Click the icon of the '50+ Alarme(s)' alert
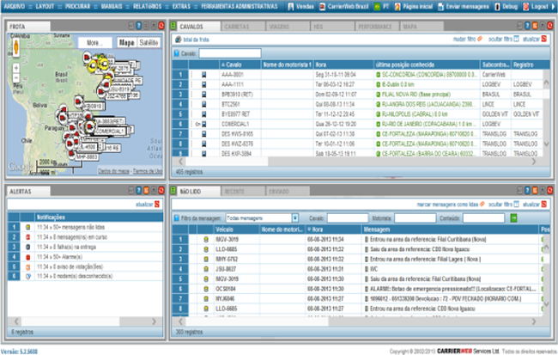The height and width of the screenshot is (355, 558). pyautogui.click(x=27, y=257)
